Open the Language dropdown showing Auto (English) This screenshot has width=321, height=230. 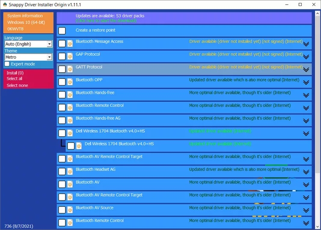pos(28,44)
